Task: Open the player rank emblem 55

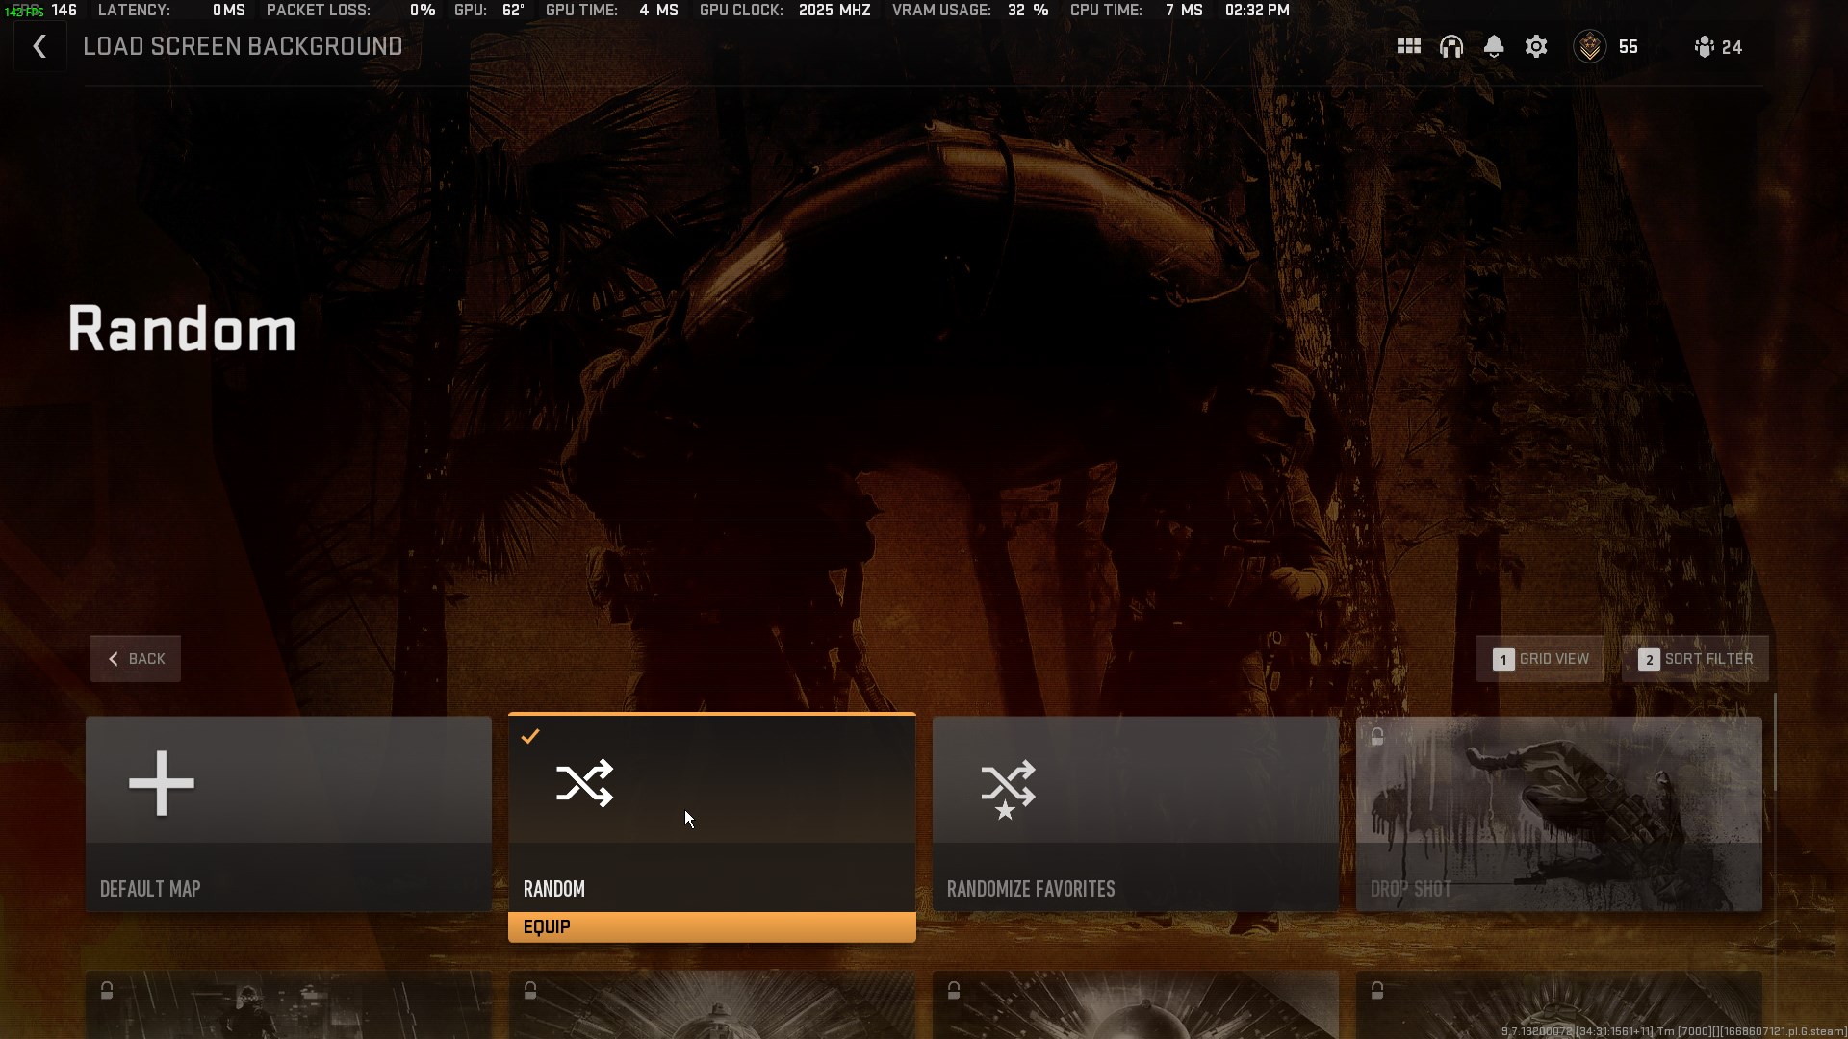Action: click(x=1589, y=46)
